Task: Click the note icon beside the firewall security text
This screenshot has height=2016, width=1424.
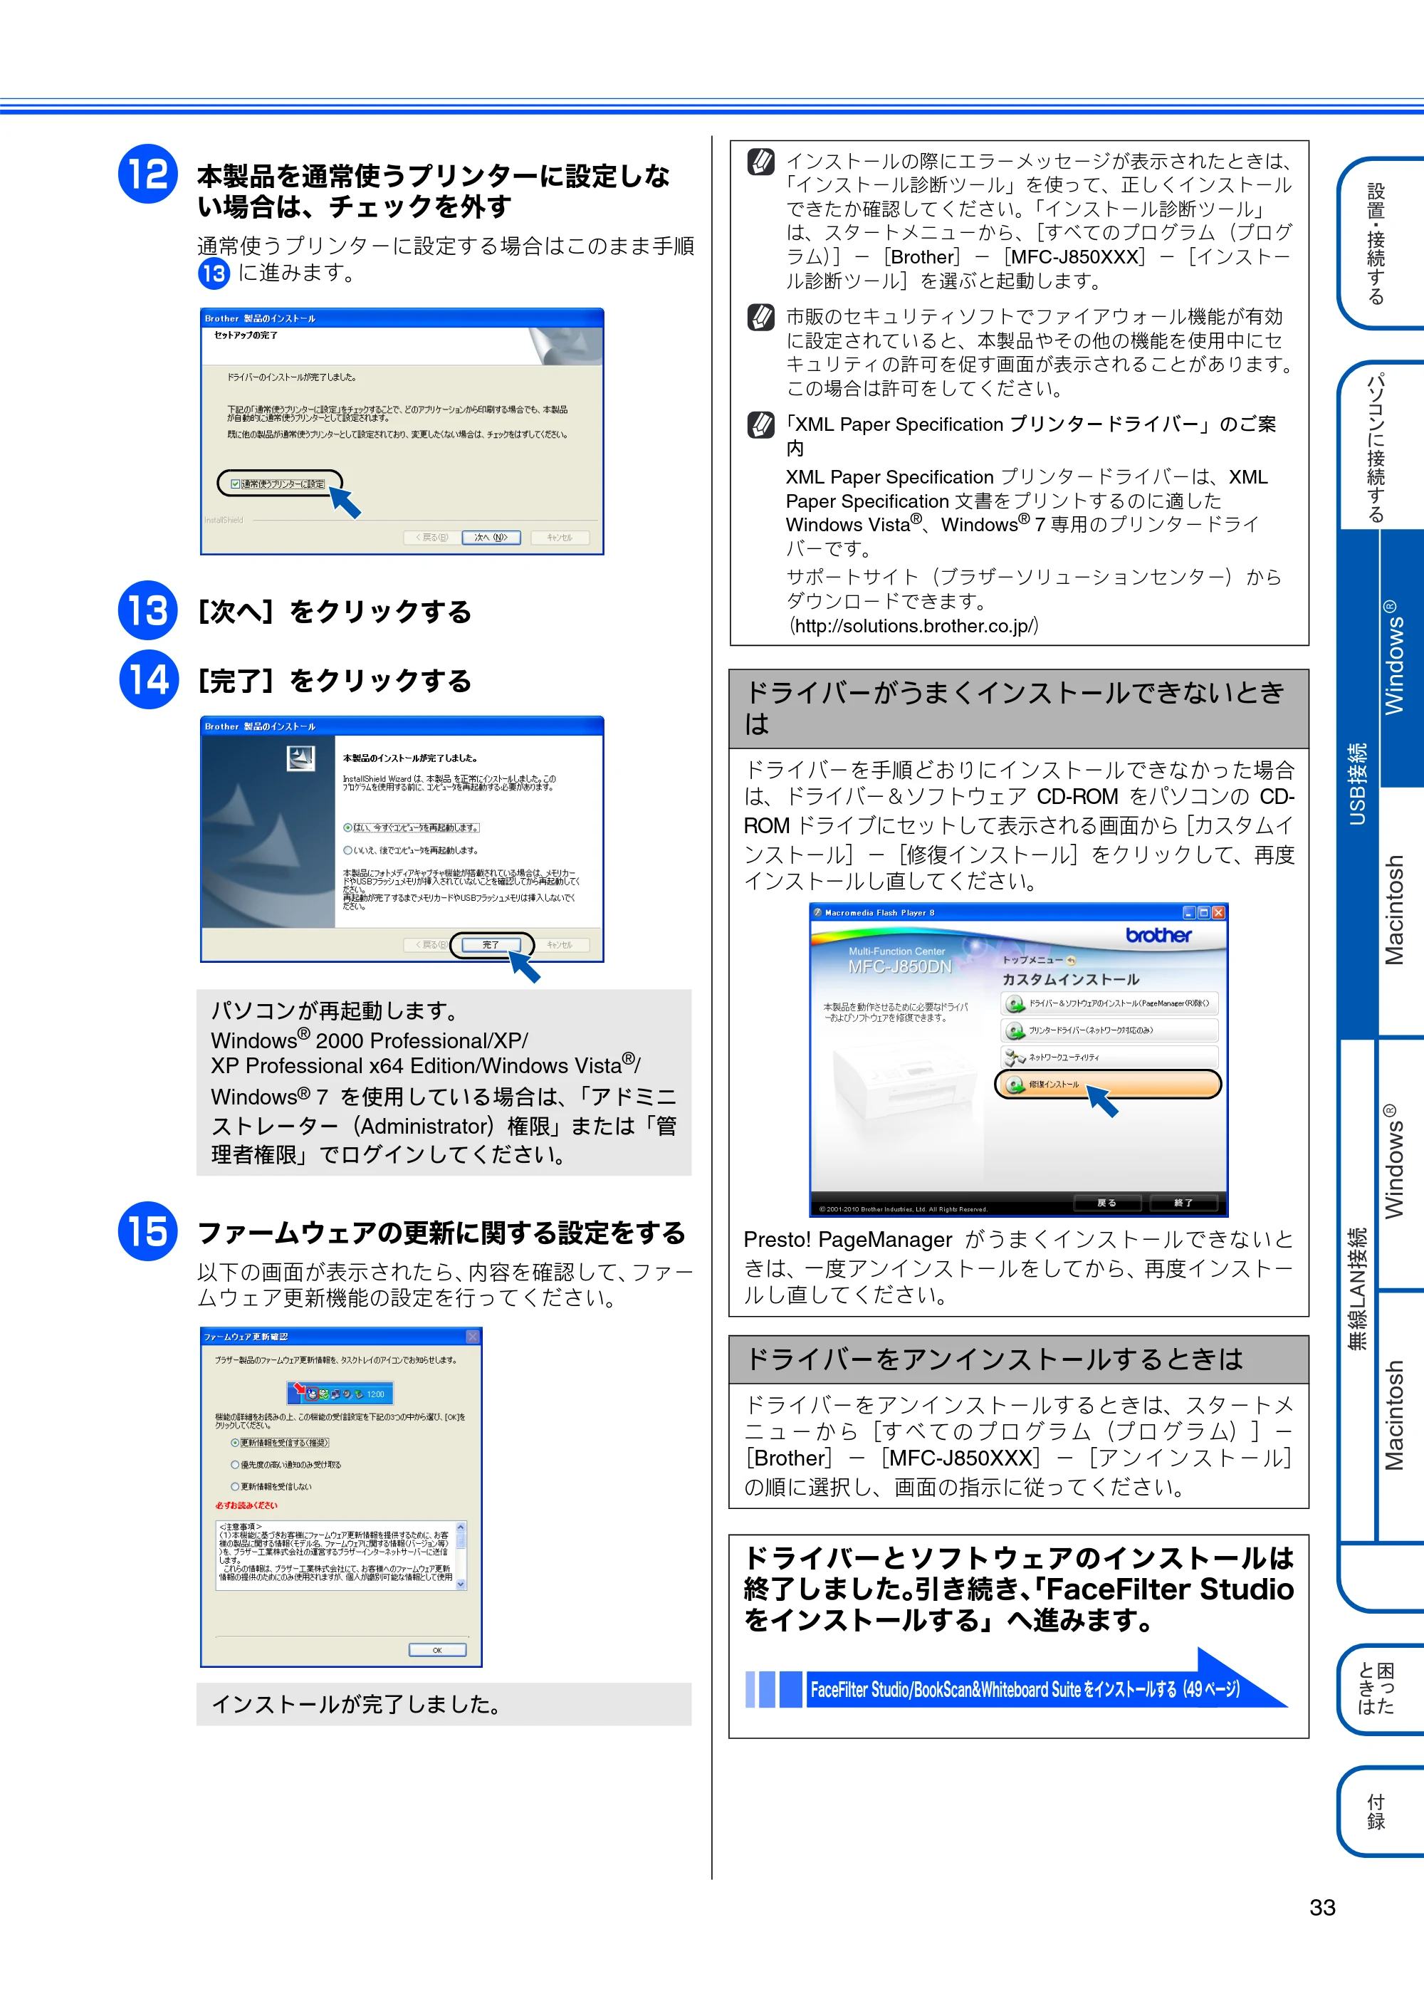Action: [760, 317]
